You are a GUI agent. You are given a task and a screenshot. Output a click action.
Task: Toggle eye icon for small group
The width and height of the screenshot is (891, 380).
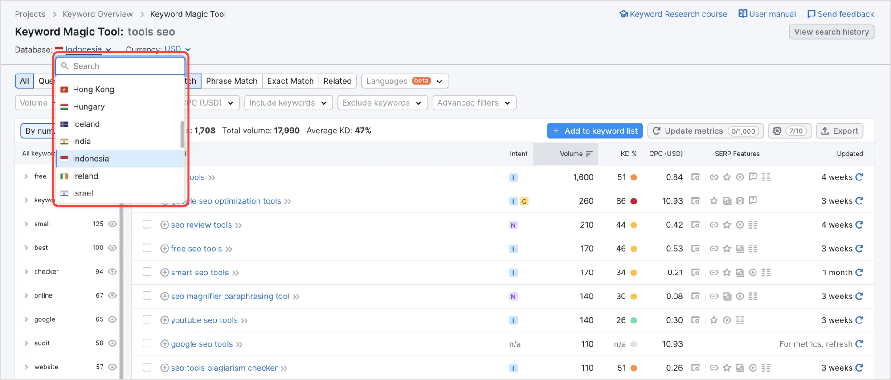click(112, 224)
